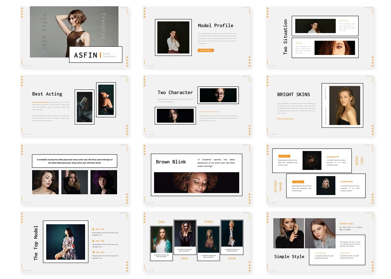Click the chevron arrow beside 1990 - 1999
The height and width of the screenshot is (279, 391).
(93, 229)
